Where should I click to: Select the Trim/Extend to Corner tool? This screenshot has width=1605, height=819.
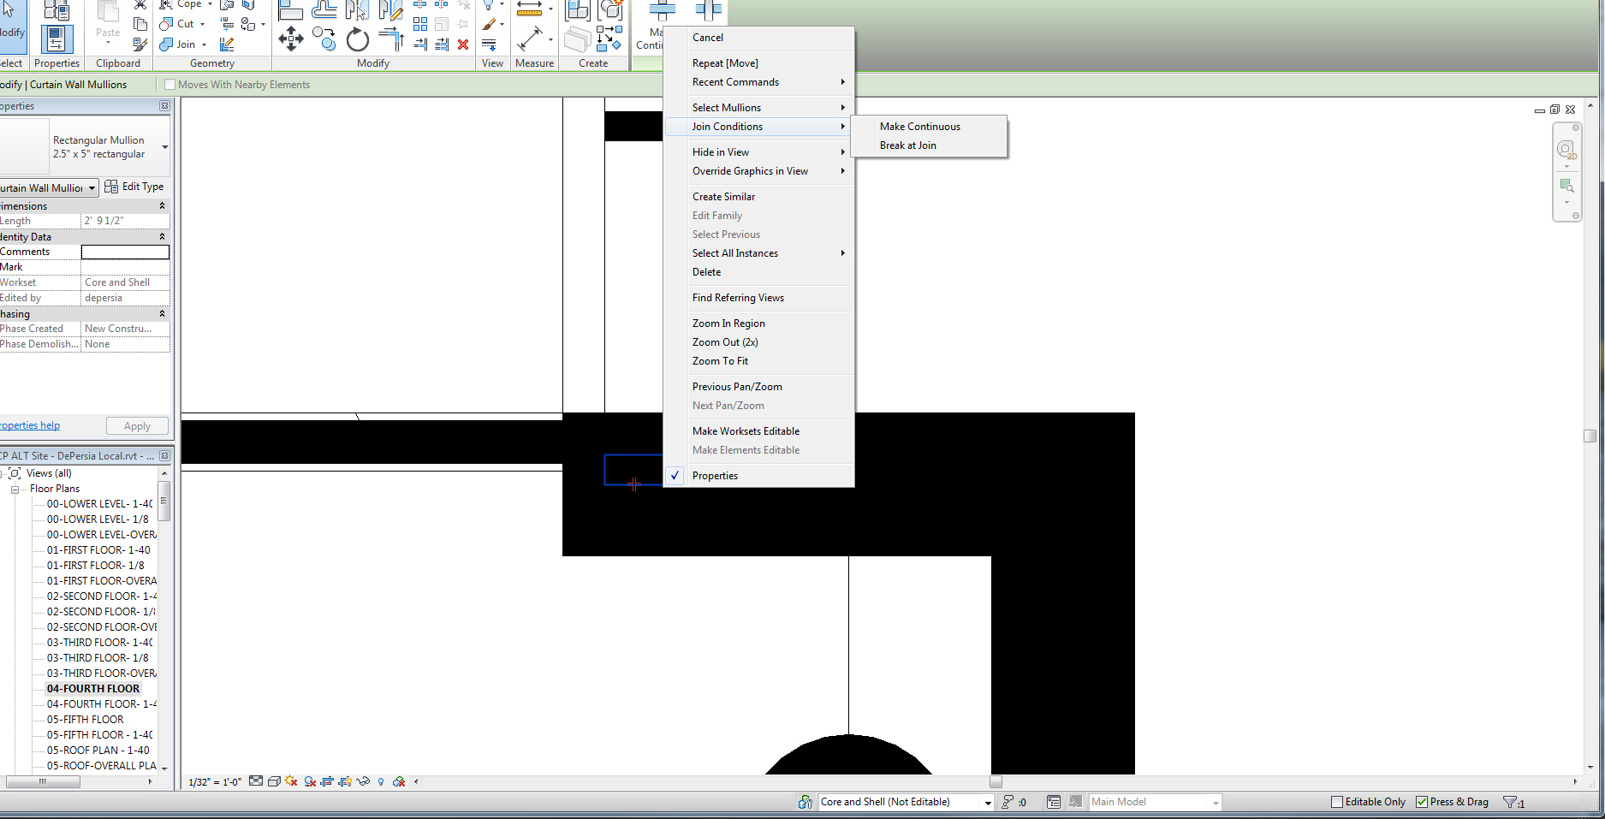point(391,39)
